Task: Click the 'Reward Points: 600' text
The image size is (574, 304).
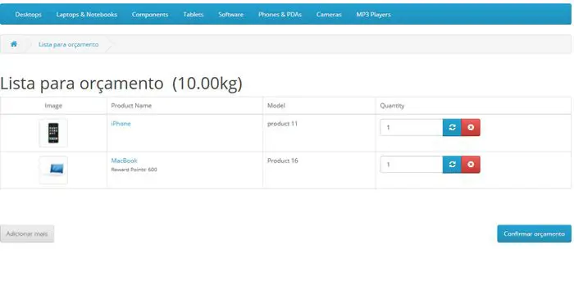Action: (x=134, y=170)
